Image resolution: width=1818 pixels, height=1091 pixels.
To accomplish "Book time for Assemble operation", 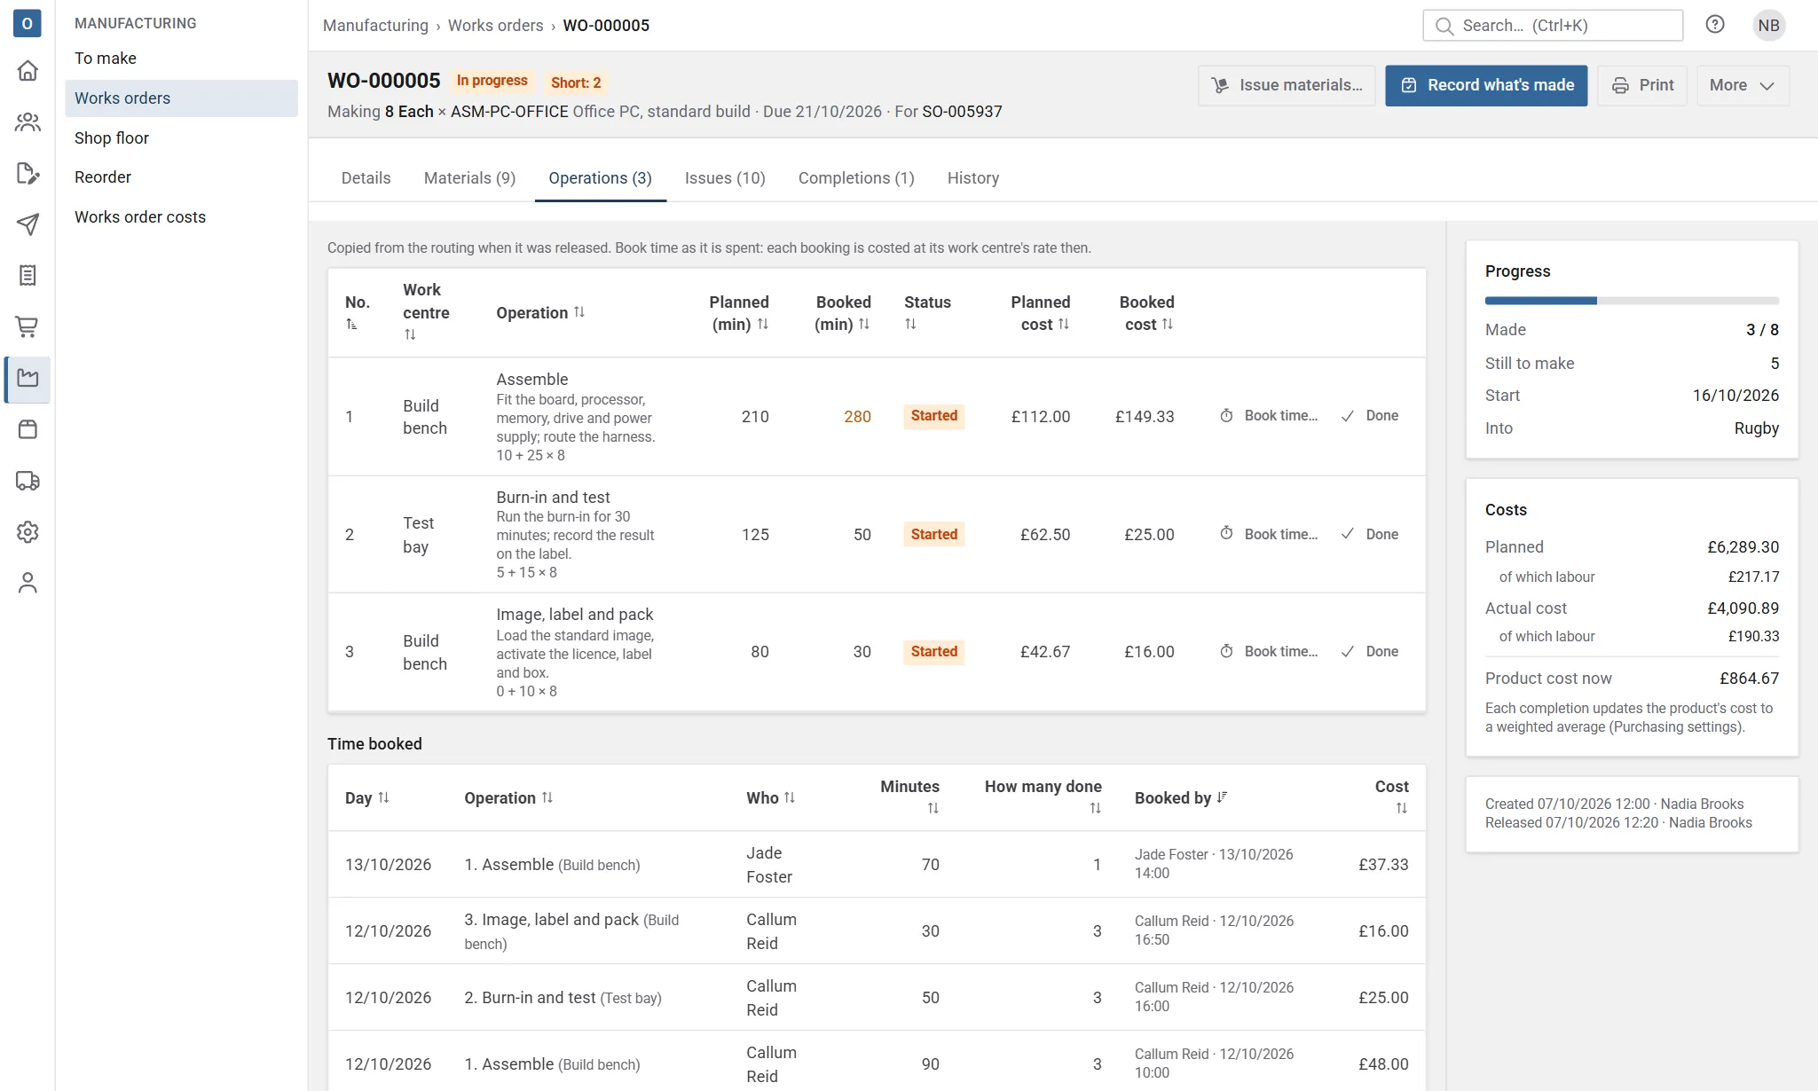I will 1269,415.
